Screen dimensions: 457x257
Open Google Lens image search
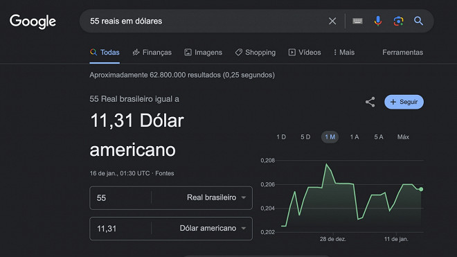tap(398, 21)
